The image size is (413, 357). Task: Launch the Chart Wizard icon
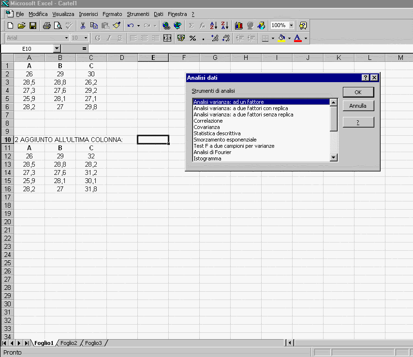239,26
